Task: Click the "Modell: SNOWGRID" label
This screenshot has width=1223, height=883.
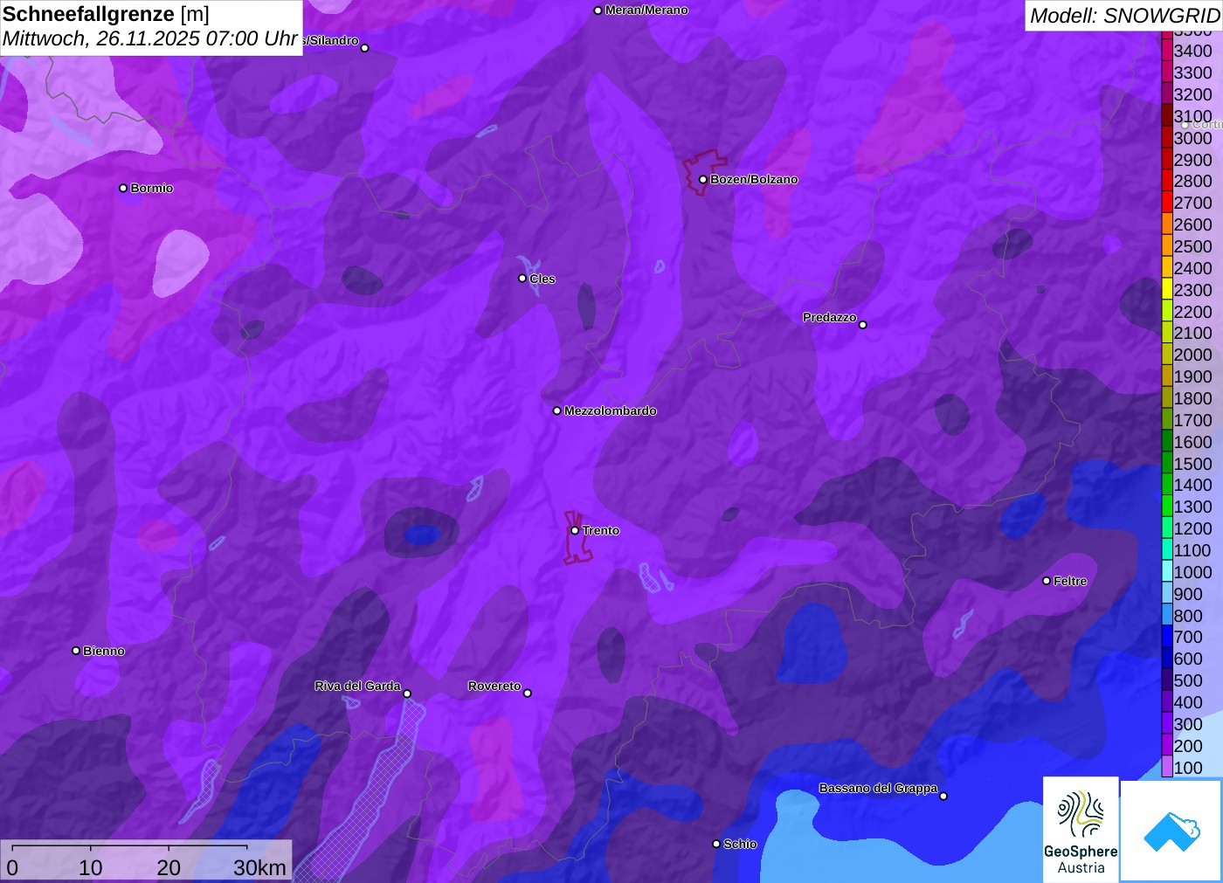Action: 1124,16
